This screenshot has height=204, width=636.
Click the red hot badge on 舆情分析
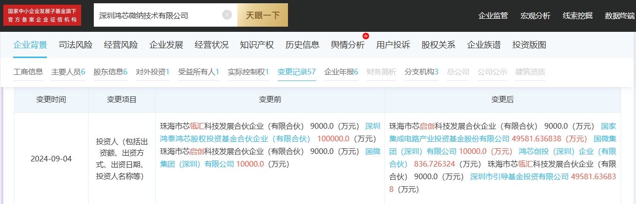click(365, 36)
